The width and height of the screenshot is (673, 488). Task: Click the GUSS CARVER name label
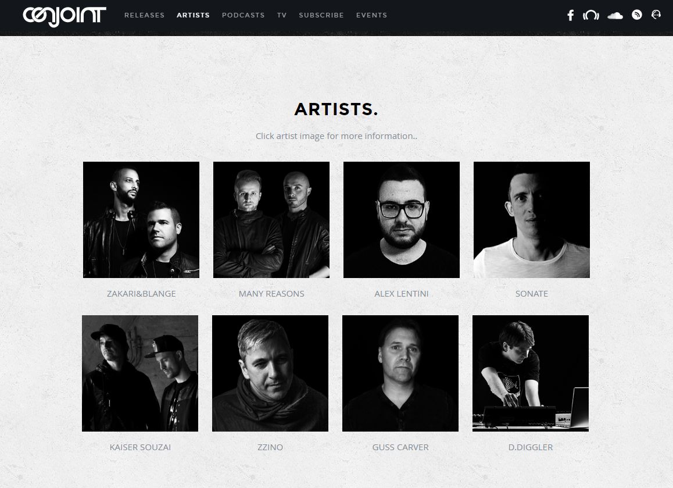pyautogui.click(x=400, y=447)
